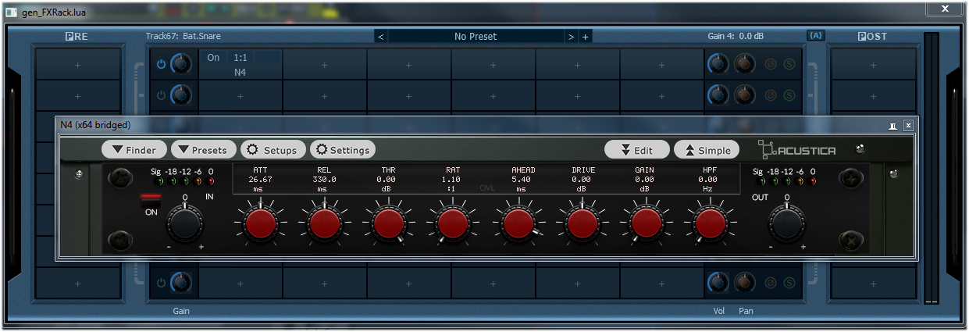Image resolution: width=969 pixels, height=332 pixels.
Task: Toggle the {A} button in rack header
Action: point(815,36)
